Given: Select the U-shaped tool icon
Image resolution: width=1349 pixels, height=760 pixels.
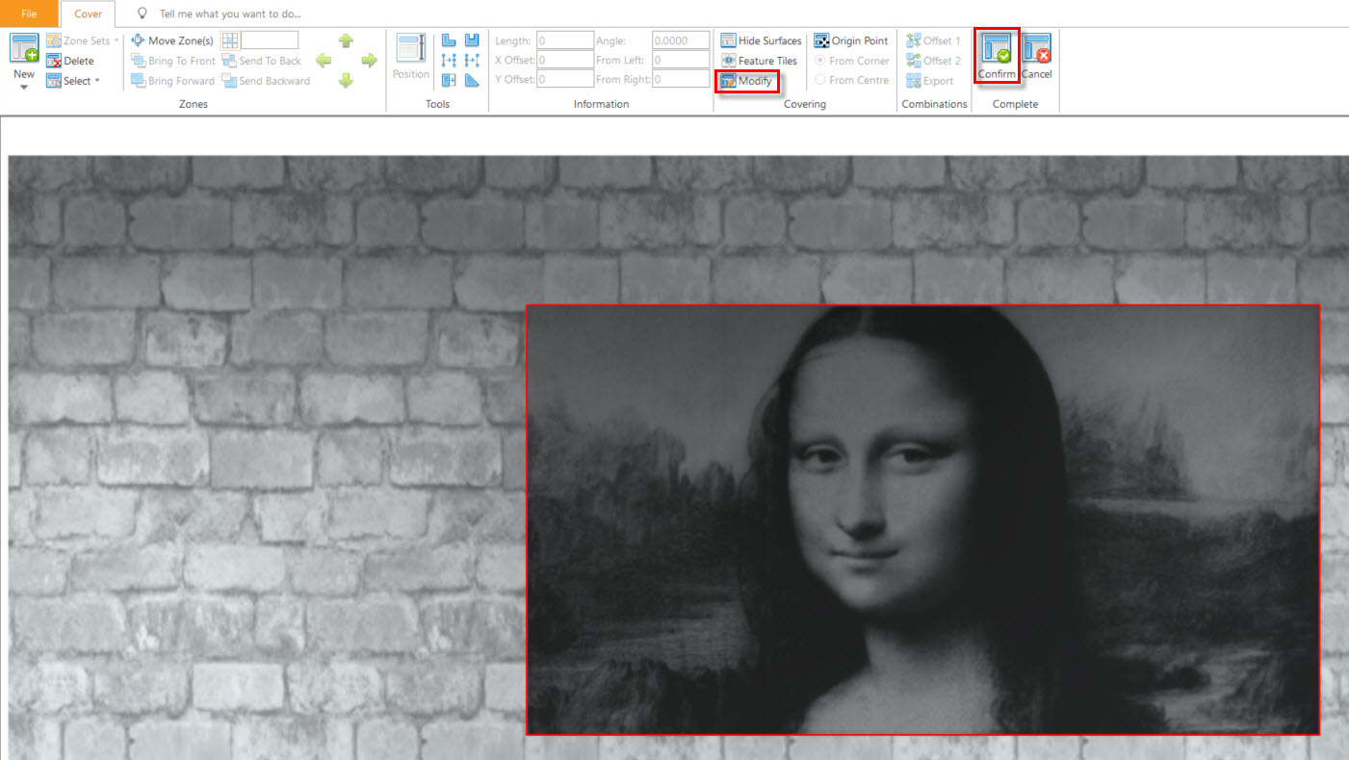Looking at the screenshot, I should point(472,40).
